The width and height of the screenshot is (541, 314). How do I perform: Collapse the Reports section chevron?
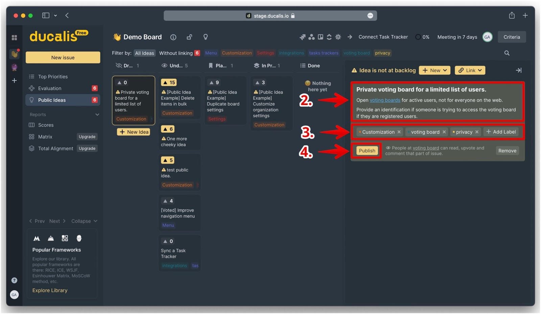[x=97, y=115]
